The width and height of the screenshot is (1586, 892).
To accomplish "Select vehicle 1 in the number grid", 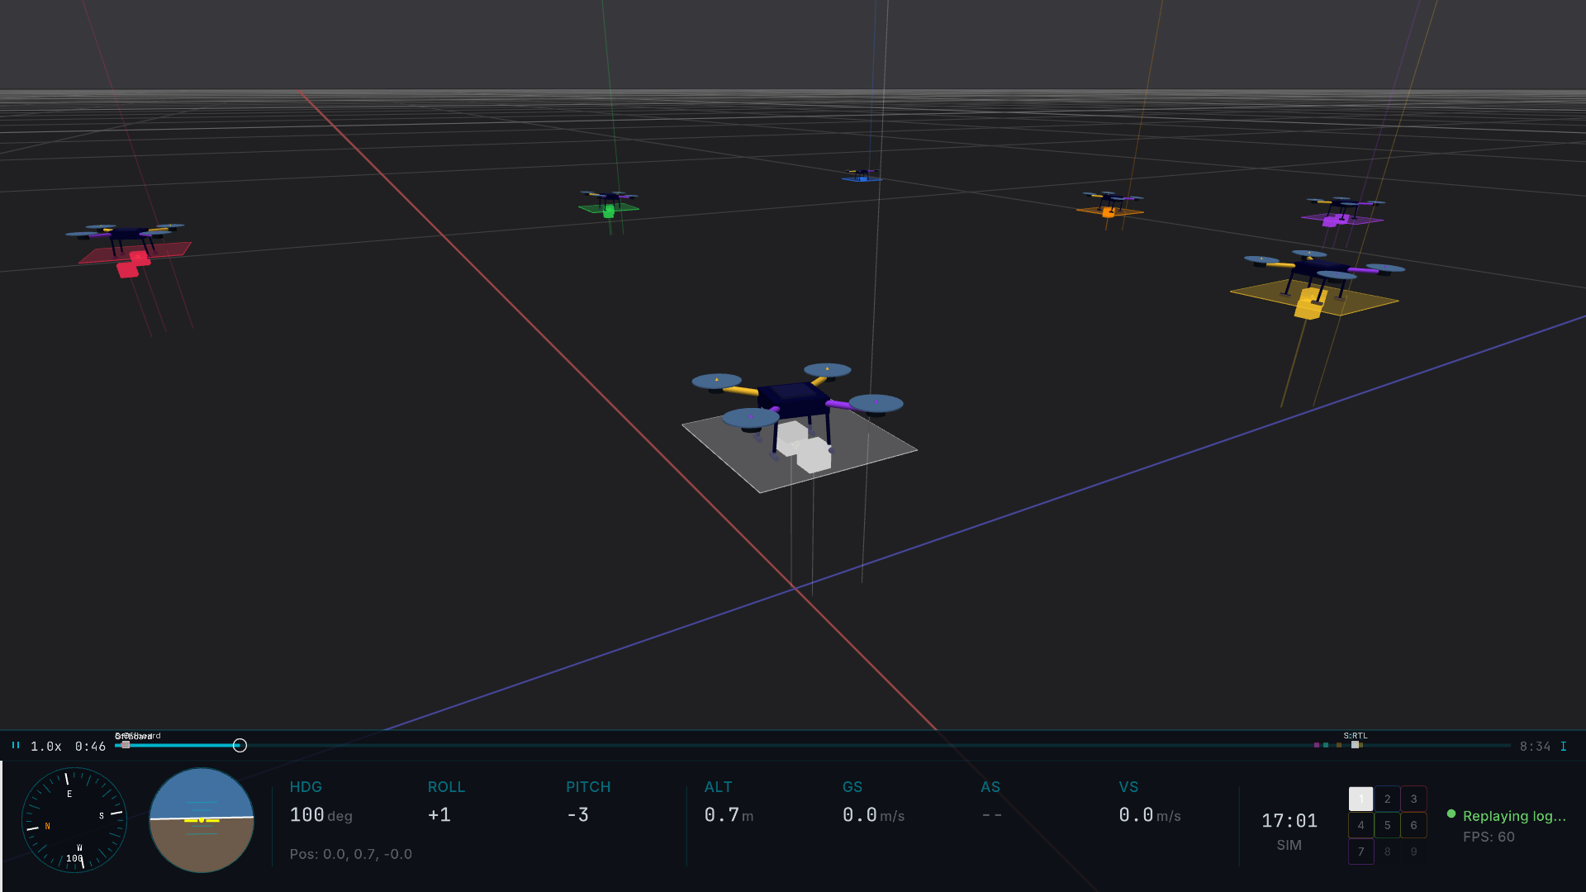I will click(1360, 799).
